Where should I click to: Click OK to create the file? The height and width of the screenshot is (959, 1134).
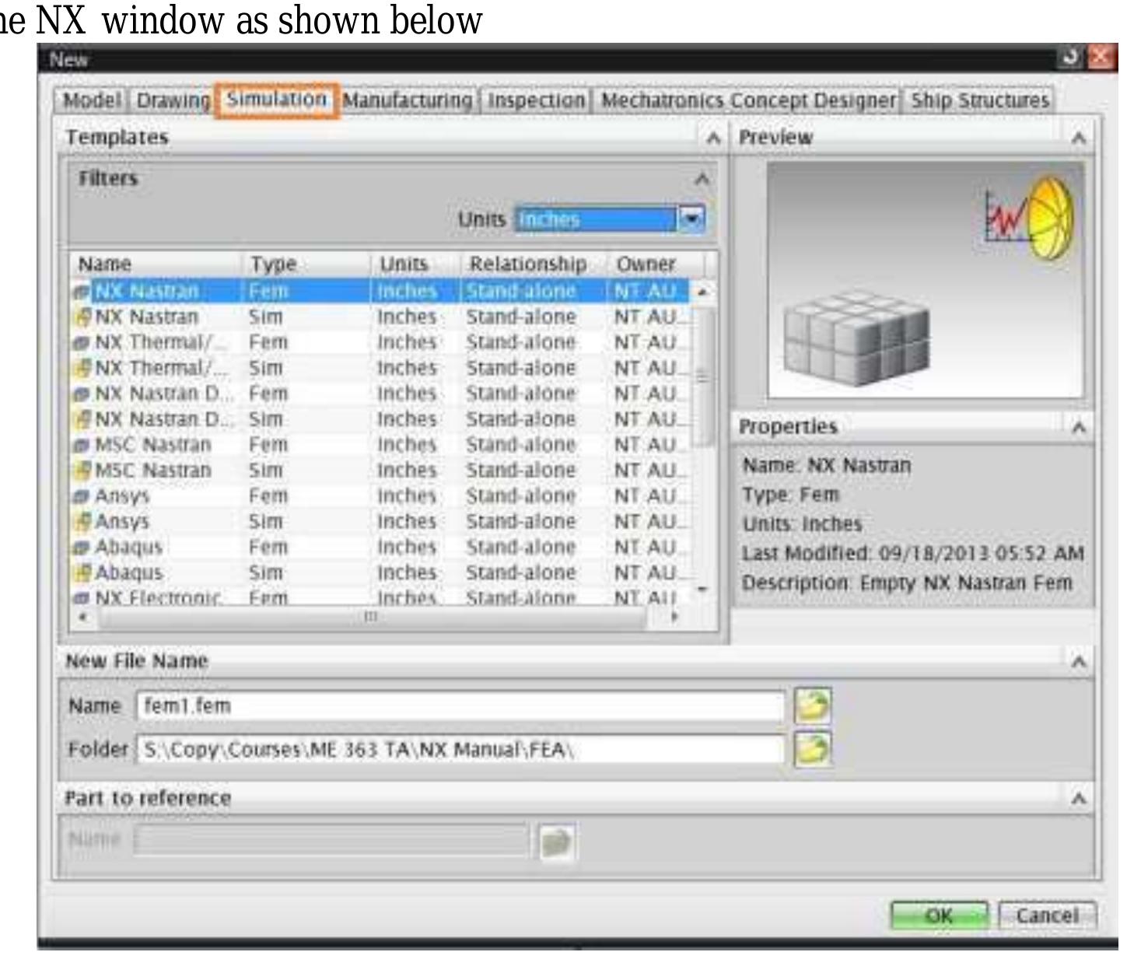click(940, 915)
